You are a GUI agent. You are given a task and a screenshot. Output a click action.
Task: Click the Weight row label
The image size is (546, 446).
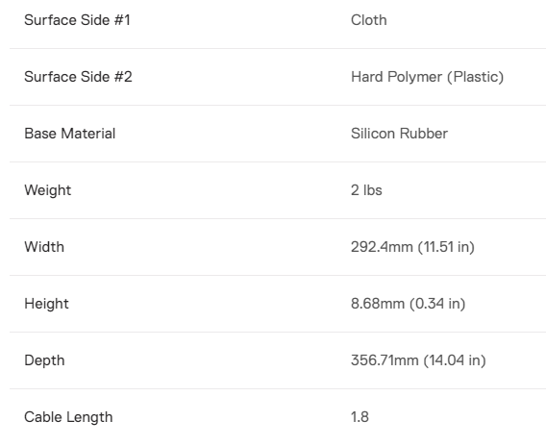[48, 190]
